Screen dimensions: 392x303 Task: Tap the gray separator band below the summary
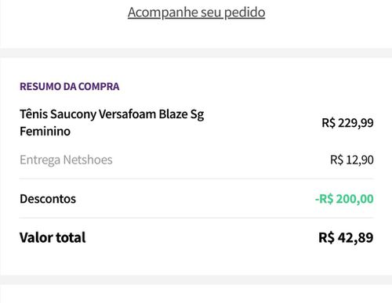point(196,280)
